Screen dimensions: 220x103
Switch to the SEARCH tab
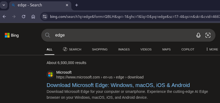point(72,49)
